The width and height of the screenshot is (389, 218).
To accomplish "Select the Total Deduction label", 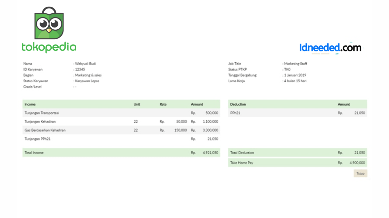I will pos(242,153).
